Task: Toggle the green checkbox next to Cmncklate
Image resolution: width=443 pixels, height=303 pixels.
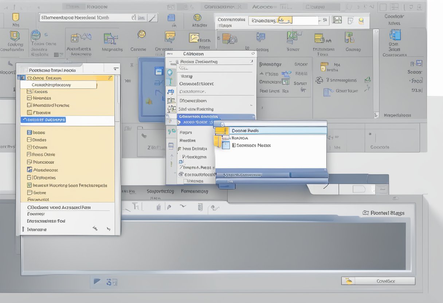Action: click(x=286, y=82)
